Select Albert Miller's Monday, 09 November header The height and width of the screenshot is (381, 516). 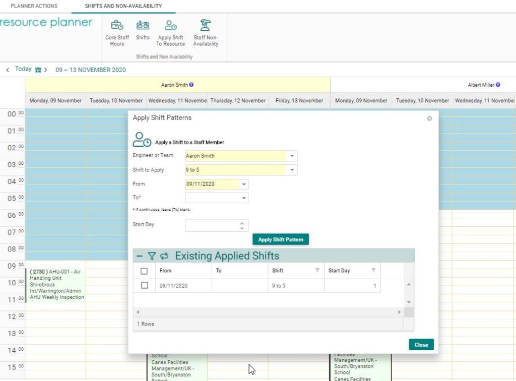361,101
